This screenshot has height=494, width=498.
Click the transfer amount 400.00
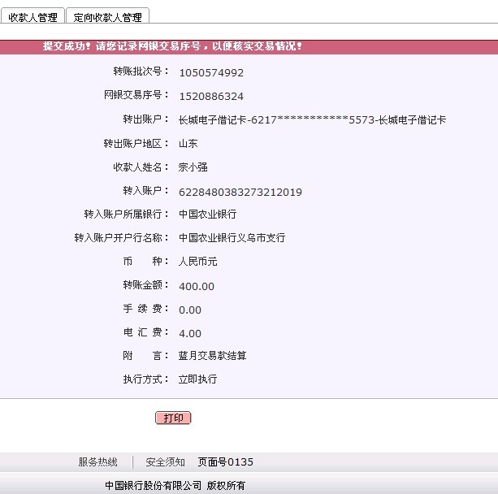[x=197, y=286]
